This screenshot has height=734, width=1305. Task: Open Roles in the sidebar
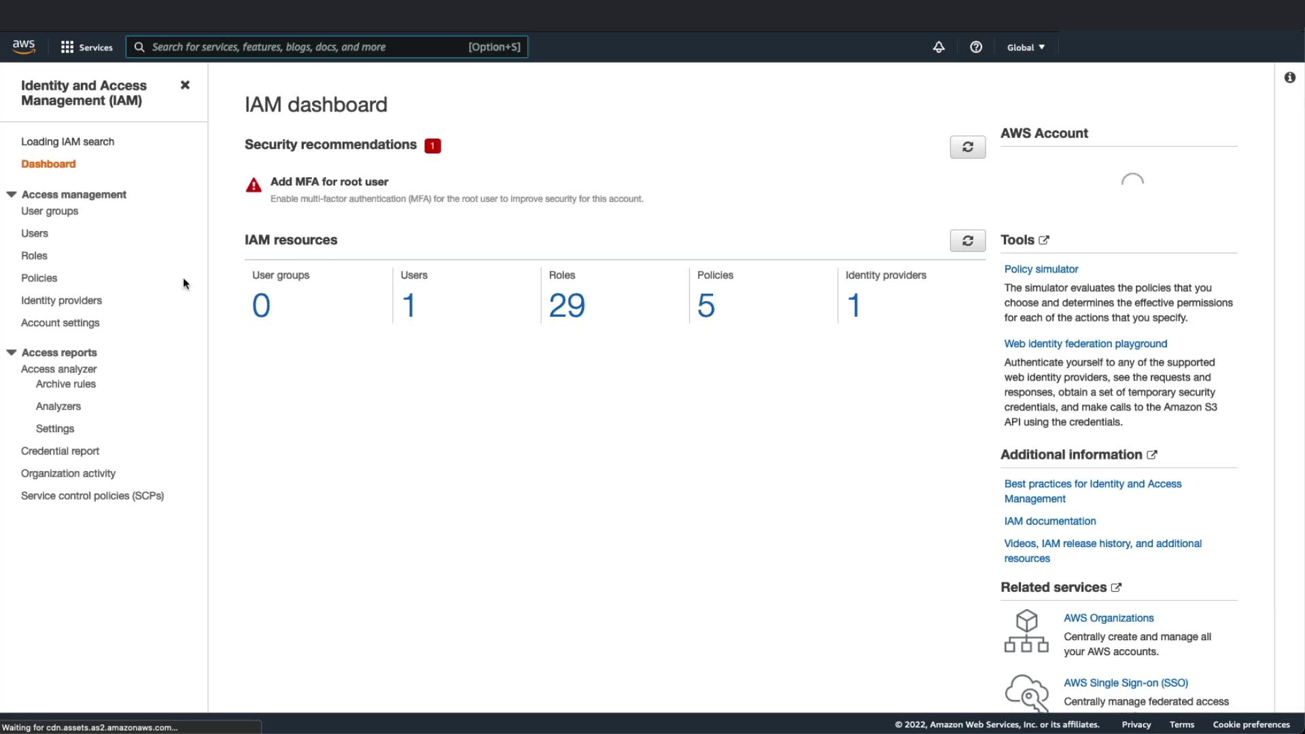[x=34, y=256]
